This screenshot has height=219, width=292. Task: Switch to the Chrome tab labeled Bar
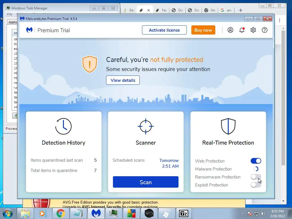coord(129,10)
